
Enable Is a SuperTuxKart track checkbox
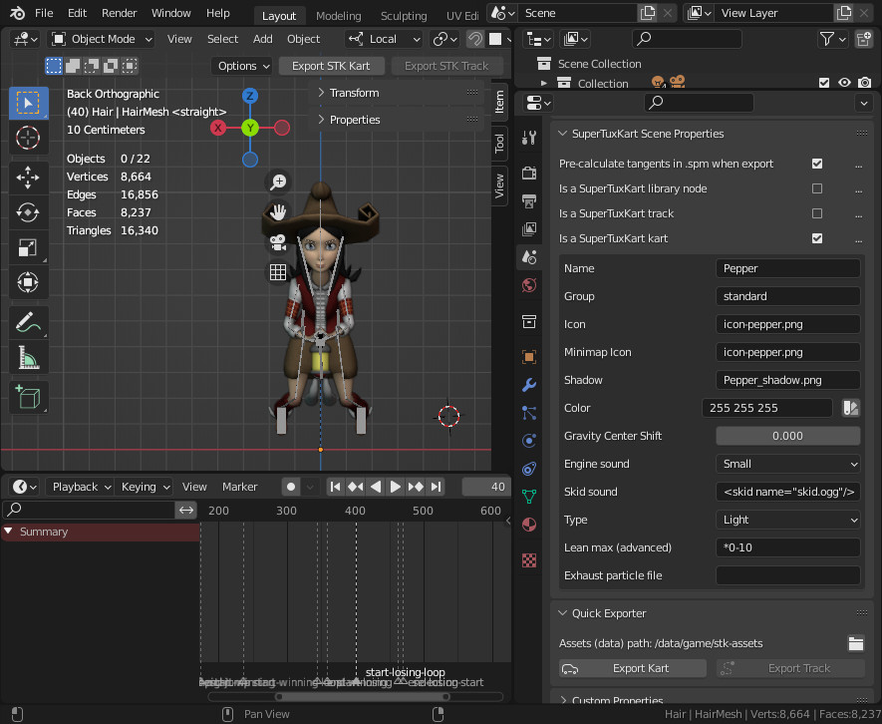pos(817,213)
